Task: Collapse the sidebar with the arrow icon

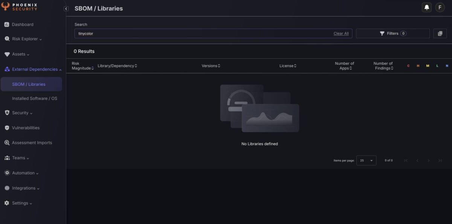Action: click(x=66, y=9)
